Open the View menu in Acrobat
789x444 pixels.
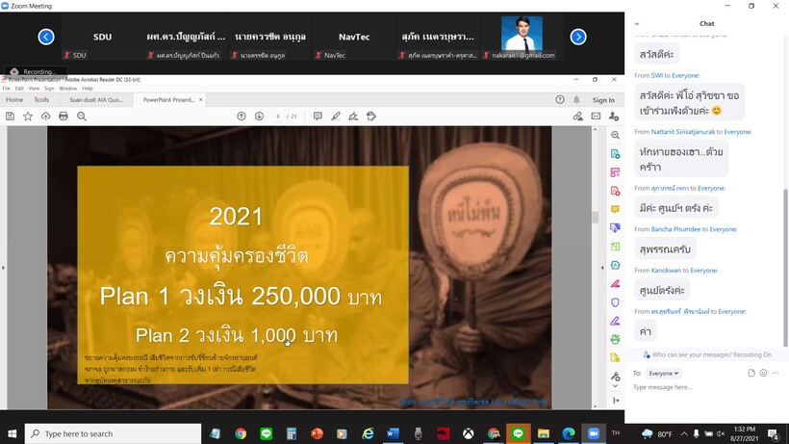coord(34,88)
